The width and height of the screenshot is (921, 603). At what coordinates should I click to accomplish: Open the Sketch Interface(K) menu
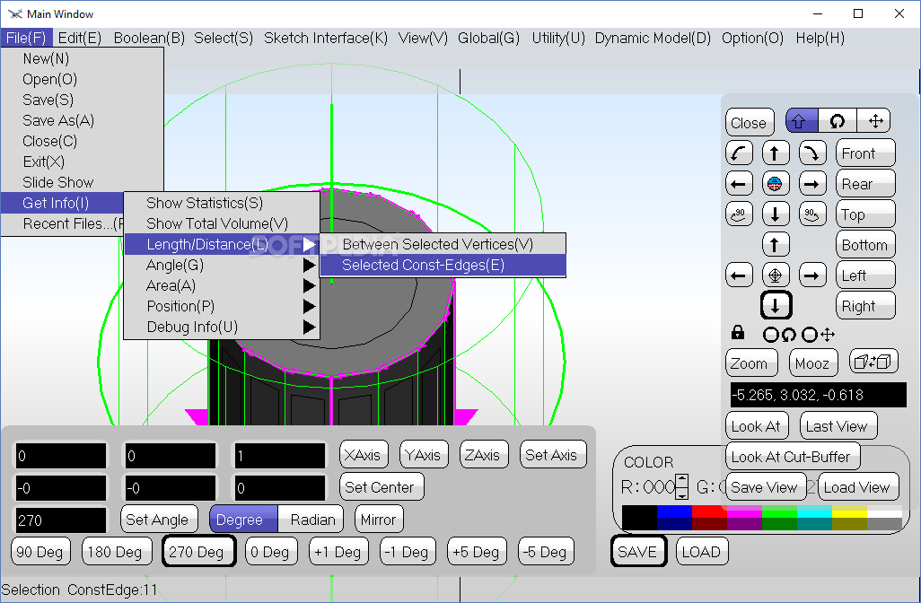point(326,39)
